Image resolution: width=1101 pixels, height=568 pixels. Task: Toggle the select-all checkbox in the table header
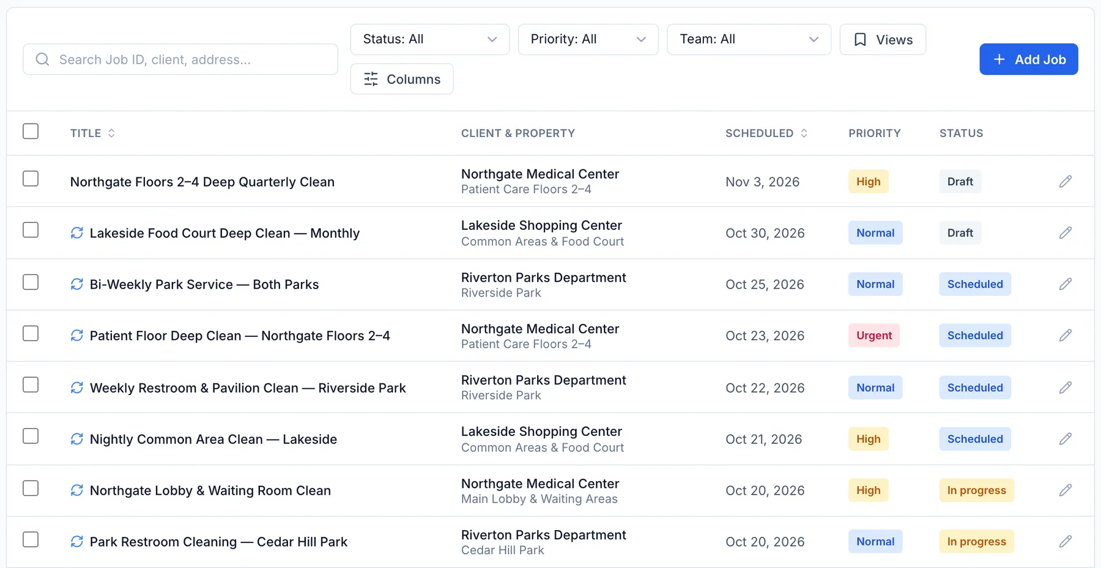pyautogui.click(x=31, y=131)
